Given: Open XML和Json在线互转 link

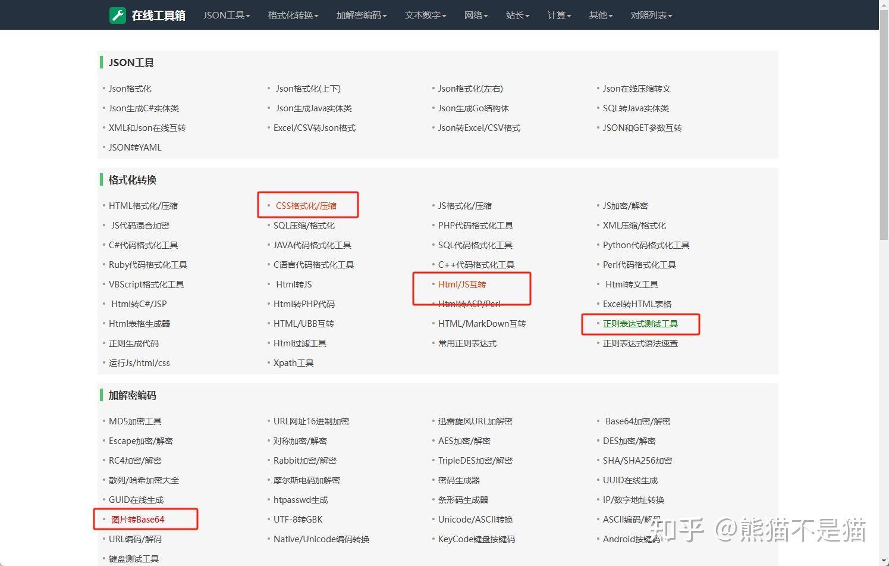Looking at the screenshot, I should click(x=147, y=128).
